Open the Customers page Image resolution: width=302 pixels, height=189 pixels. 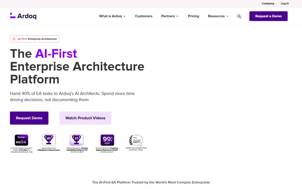coord(144,16)
